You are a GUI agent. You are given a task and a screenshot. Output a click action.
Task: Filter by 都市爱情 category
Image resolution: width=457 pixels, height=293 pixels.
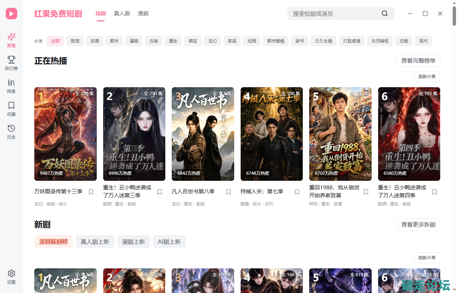(x=276, y=41)
